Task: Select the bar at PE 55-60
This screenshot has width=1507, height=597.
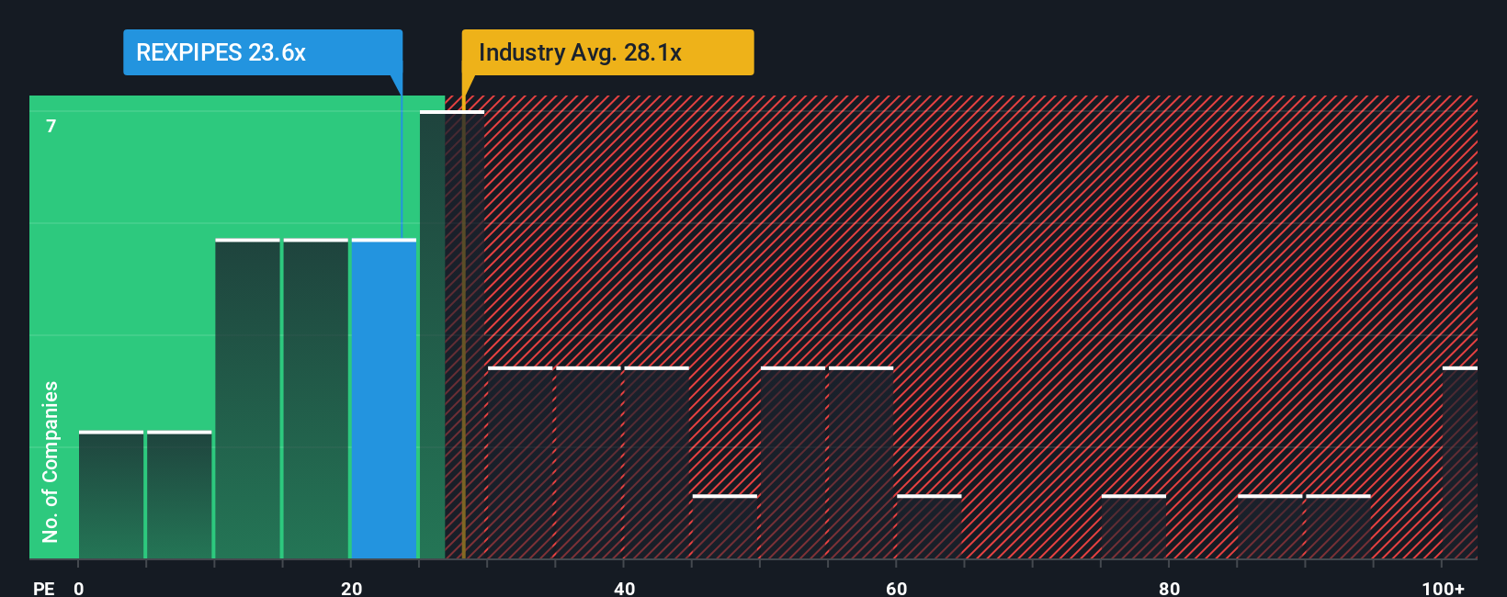Action: click(861, 463)
